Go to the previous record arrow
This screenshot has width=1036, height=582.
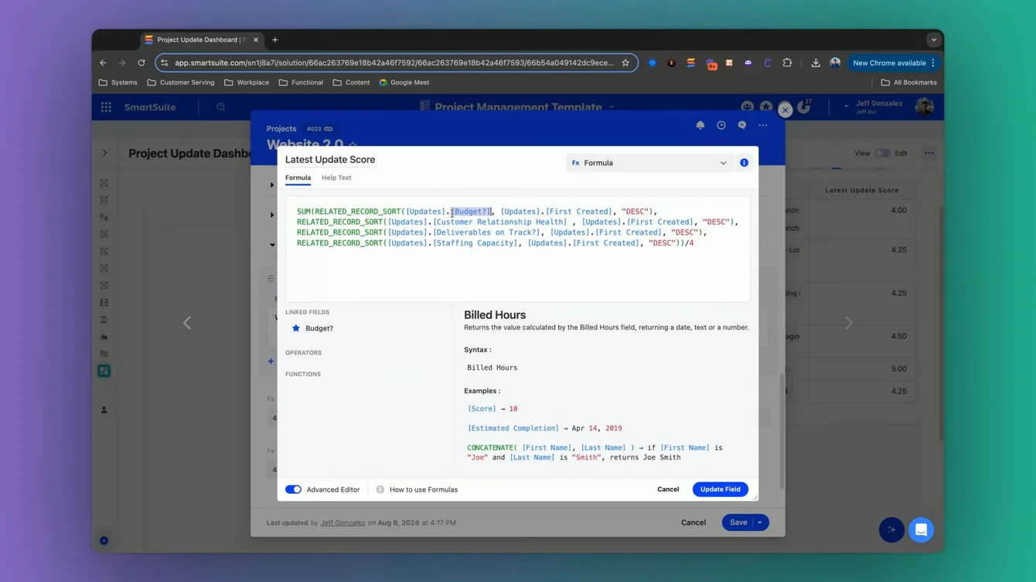click(x=187, y=323)
